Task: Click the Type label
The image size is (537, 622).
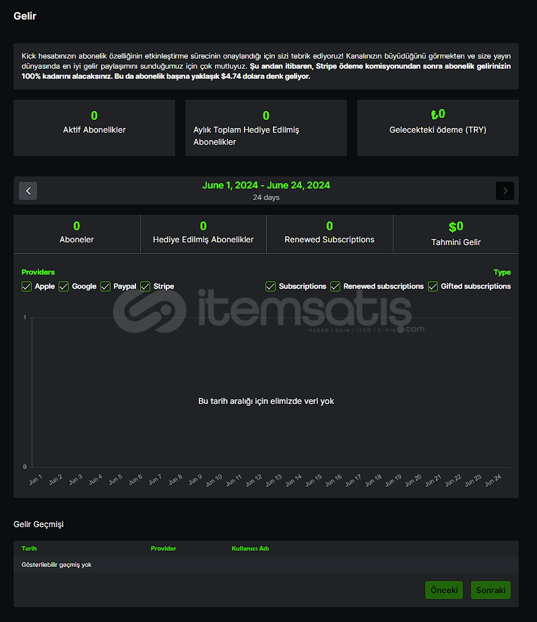Action: point(502,272)
